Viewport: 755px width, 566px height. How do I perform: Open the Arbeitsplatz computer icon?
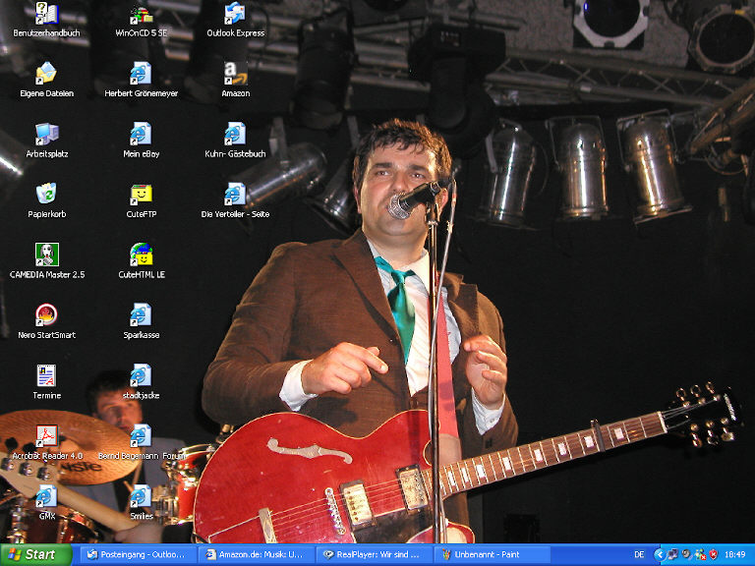(x=46, y=134)
